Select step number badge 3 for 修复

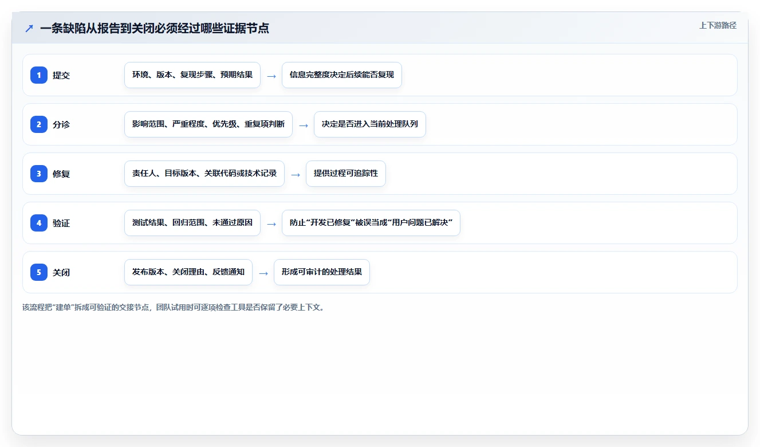coord(39,174)
